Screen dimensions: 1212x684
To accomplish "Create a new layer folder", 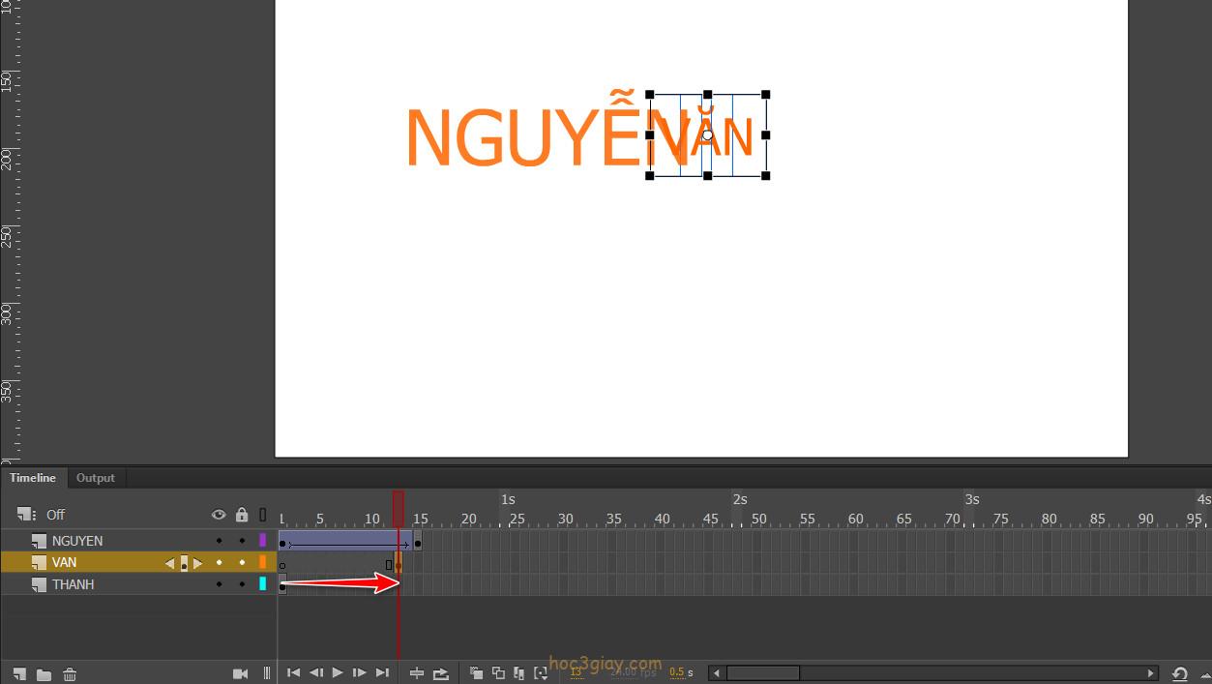I will 44,674.
